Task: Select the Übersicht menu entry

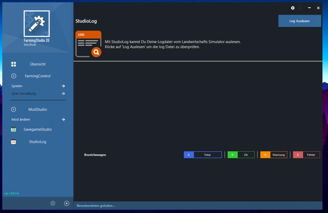Action: [x=38, y=64]
